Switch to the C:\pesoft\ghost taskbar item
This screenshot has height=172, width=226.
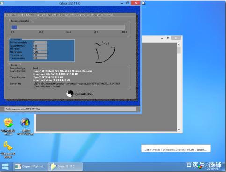pyautogui.click(x=30, y=166)
